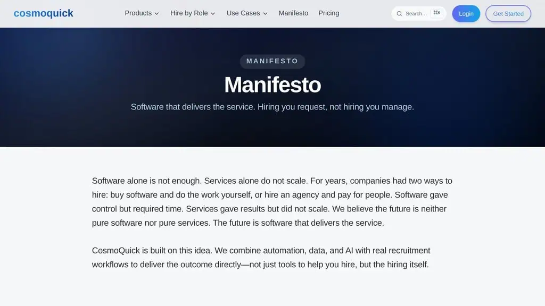Open the Manifesto nav link

tap(293, 13)
